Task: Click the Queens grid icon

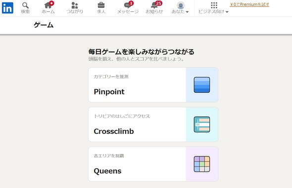Action: 202,164
